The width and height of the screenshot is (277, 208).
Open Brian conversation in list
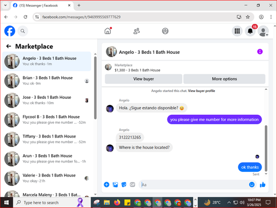(x=47, y=80)
